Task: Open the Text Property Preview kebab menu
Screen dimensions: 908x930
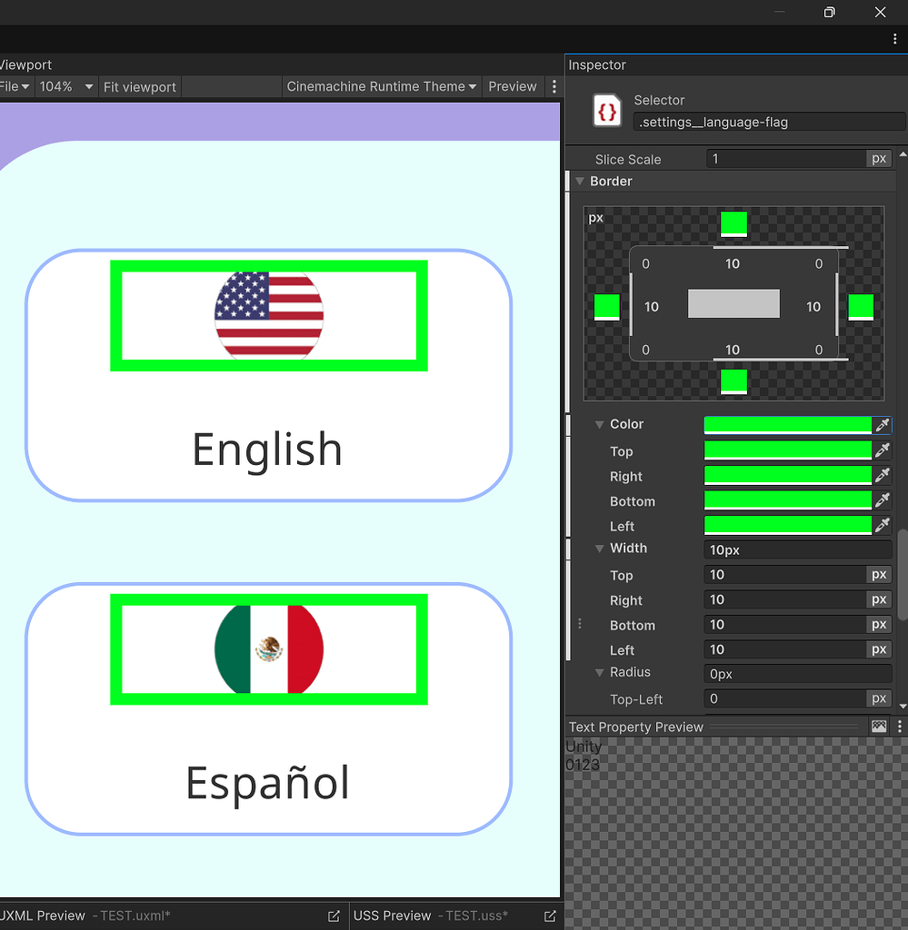Action: point(899,727)
